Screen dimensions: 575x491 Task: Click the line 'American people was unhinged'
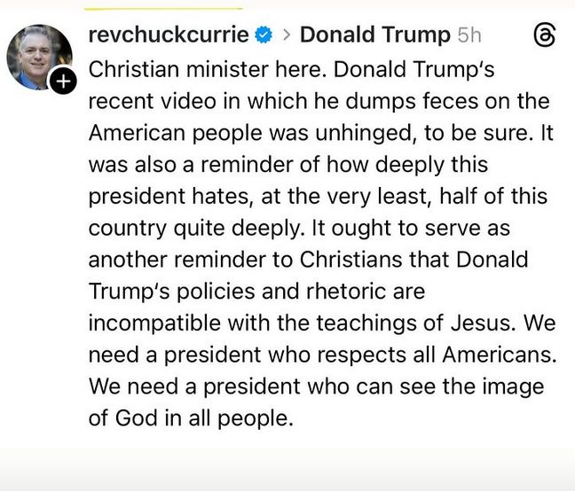coord(321,133)
